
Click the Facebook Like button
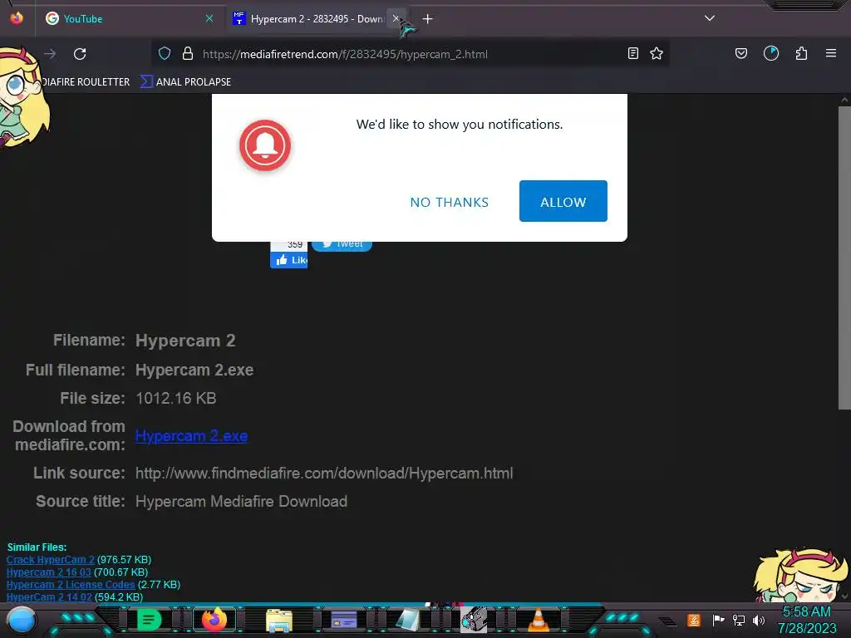pyautogui.click(x=288, y=260)
